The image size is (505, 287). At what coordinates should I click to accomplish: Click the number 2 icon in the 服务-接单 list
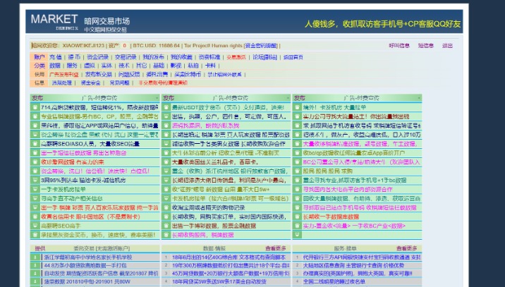(x=298, y=265)
